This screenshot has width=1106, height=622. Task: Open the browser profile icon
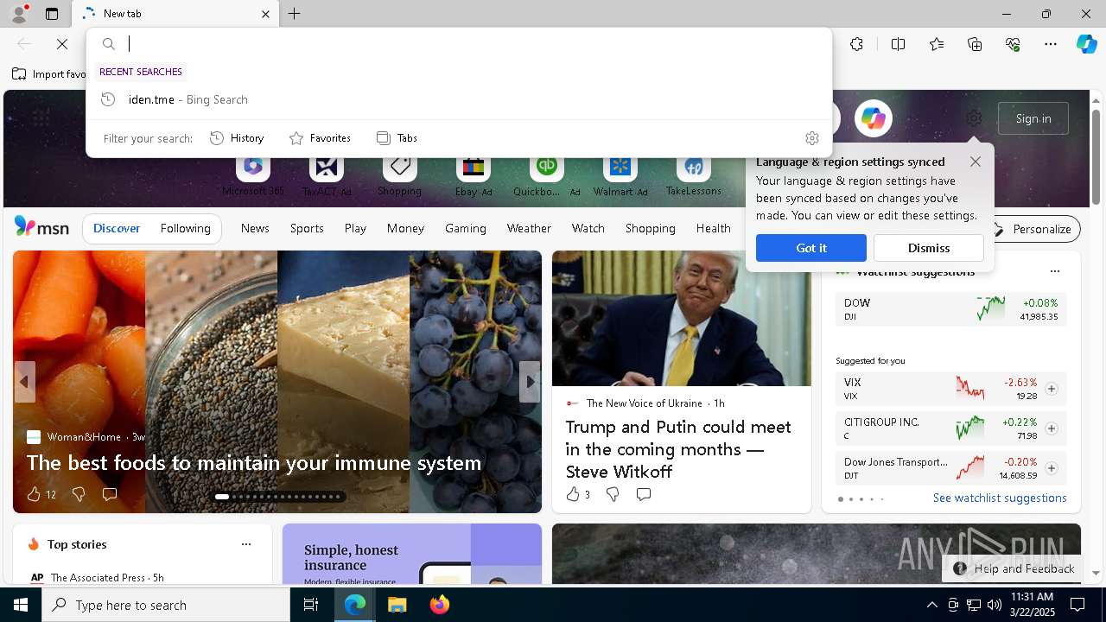[18, 14]
